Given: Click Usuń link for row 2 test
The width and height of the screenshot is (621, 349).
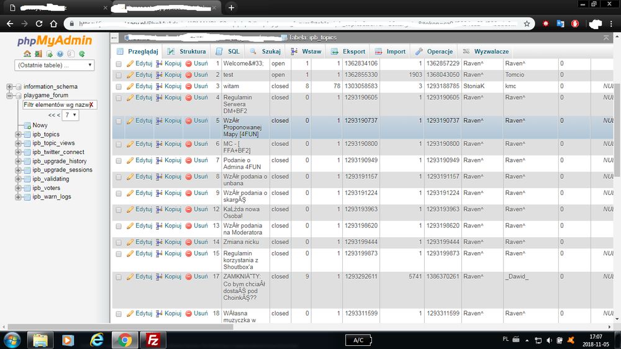Looking at the screenshot, I should [196, 75].
